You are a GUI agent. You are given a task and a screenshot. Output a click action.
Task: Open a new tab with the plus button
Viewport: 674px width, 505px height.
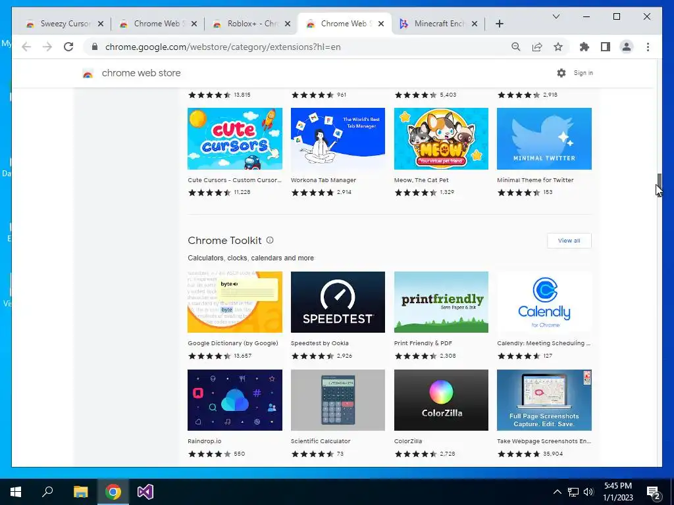[x=499, y=24]
